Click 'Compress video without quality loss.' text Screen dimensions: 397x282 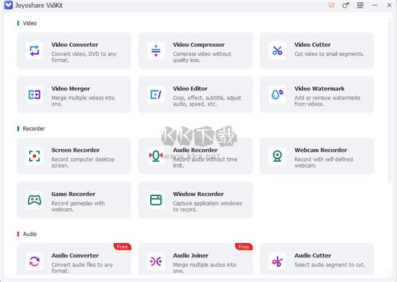pyautogui.click(x=202, y=57)
